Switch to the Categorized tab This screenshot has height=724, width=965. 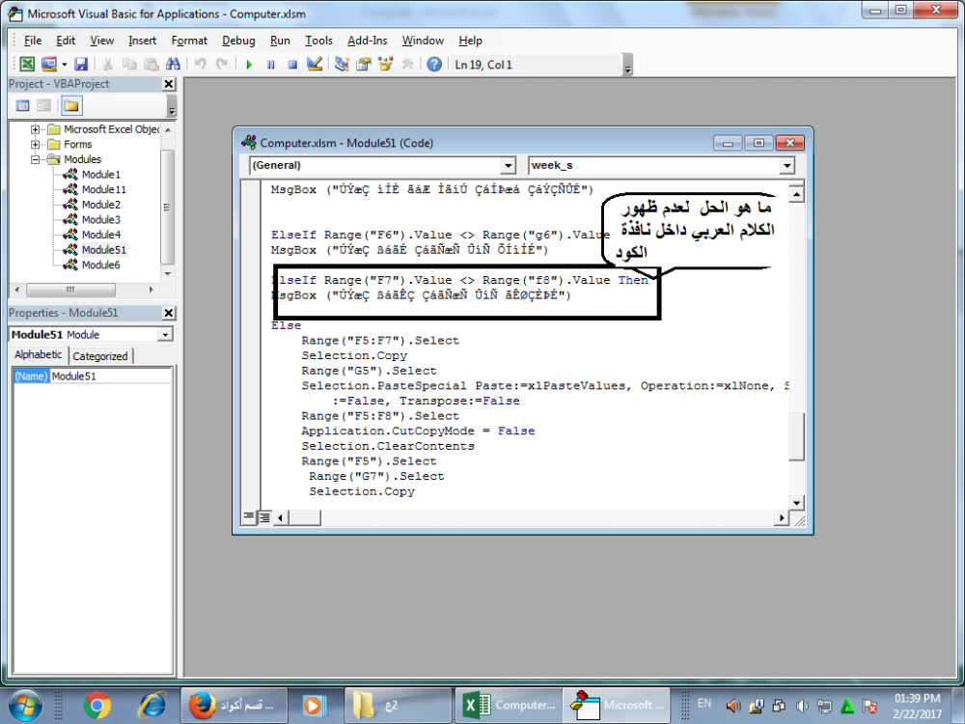tap(100, 356)
